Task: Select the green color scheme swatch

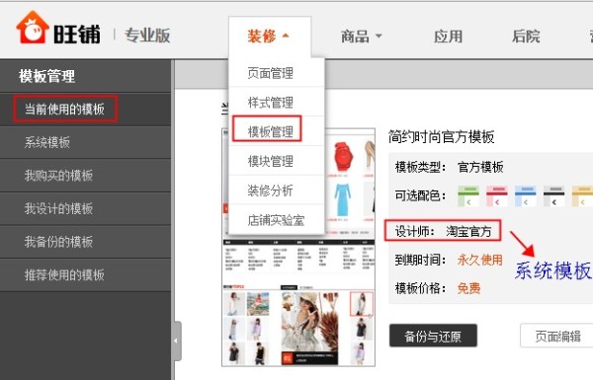Action: 468,196
